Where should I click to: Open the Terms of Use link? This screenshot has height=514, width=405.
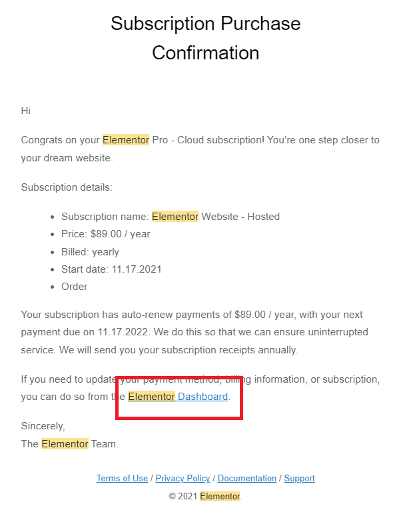[x=122, y=478]
